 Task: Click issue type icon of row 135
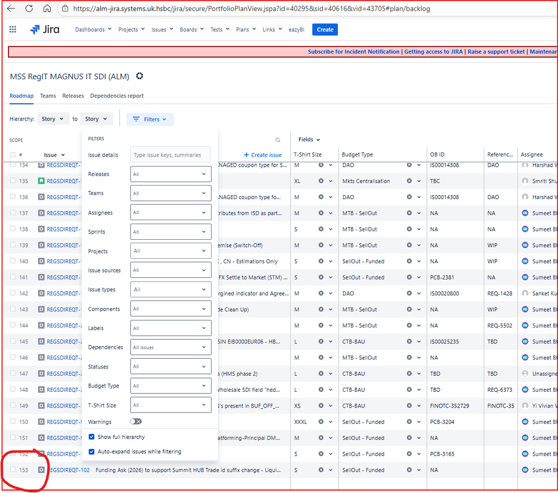click(41, 181)
